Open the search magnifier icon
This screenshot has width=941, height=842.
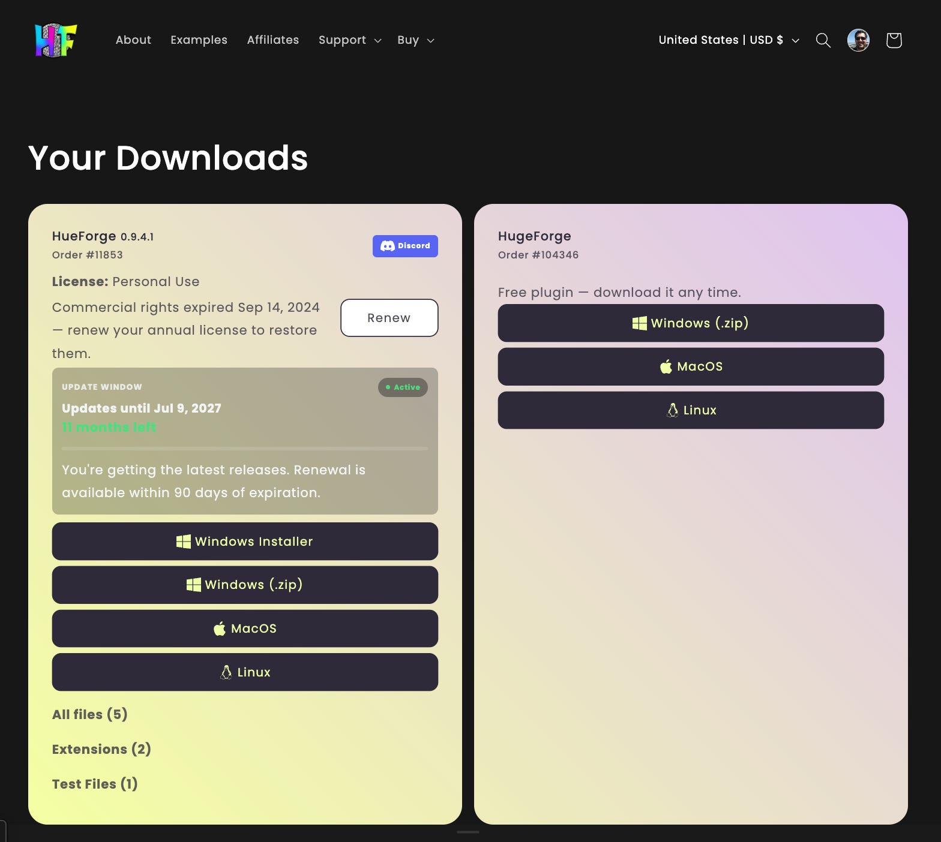pyautogui.click(x=823, y=40)
